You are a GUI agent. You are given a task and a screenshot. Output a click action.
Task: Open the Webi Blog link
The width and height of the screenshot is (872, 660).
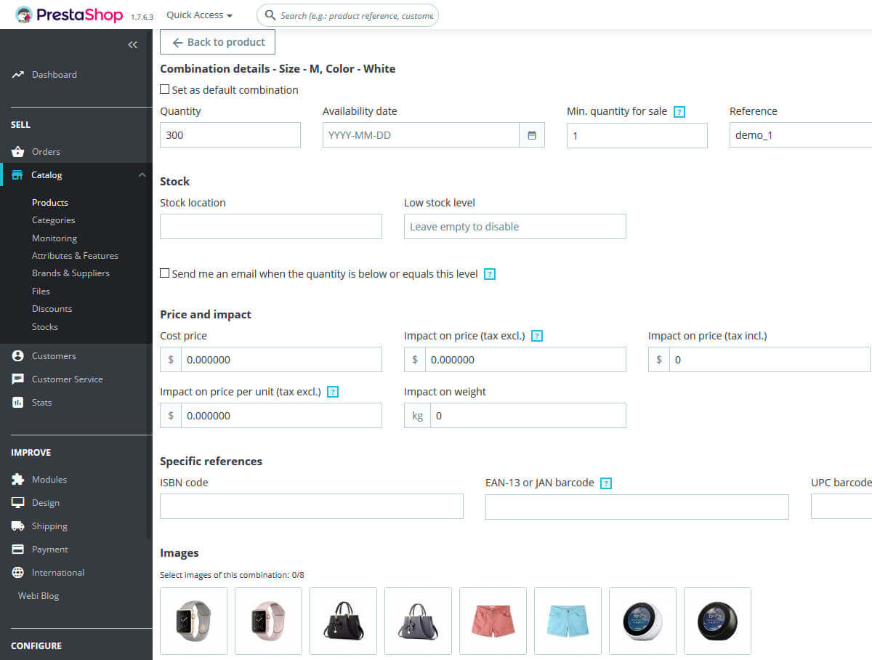pos(38,595)
